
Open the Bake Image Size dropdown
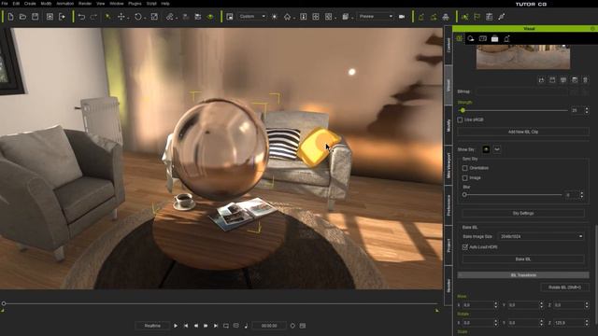(x=541, y=236)
